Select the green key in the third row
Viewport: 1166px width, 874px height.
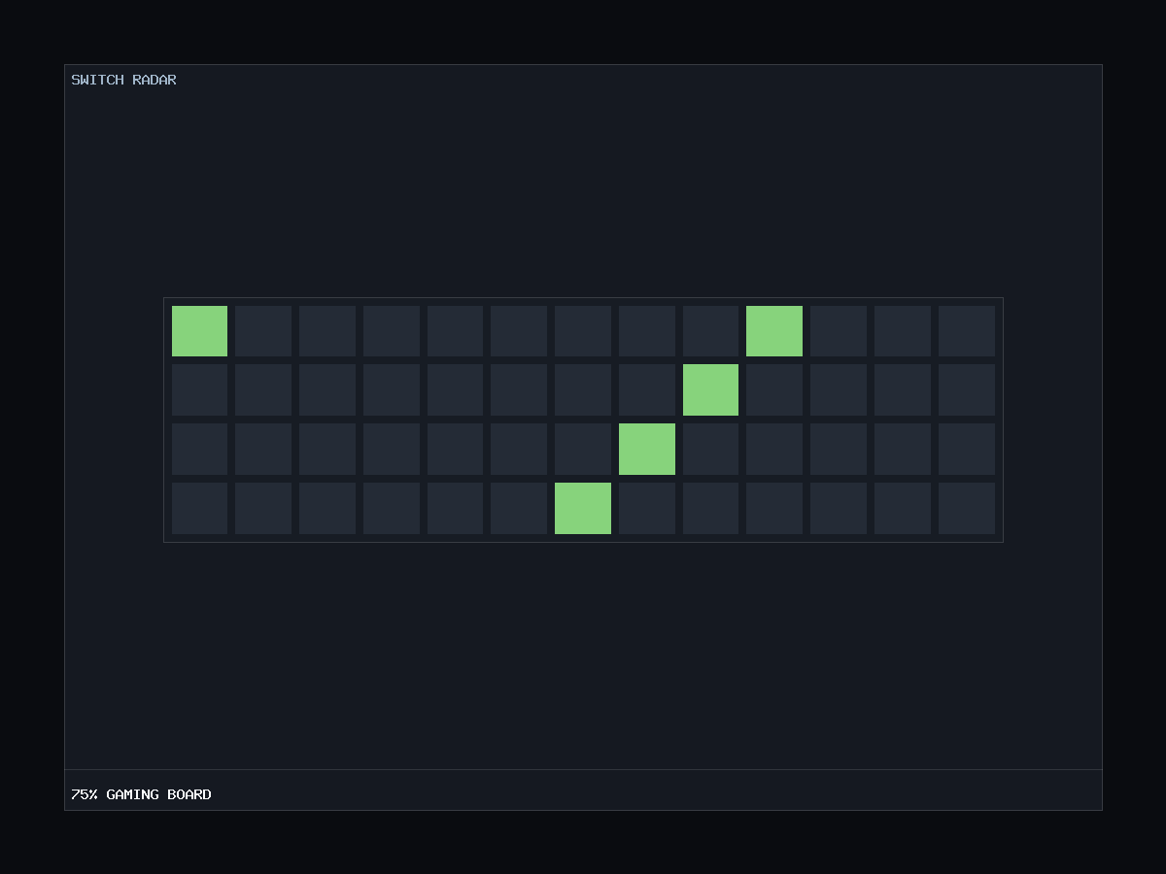click(647, 449)
